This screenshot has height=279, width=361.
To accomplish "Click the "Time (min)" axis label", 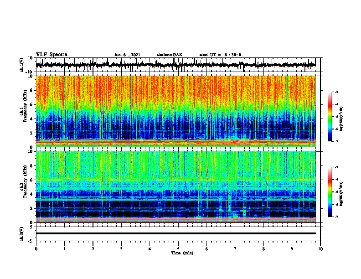I will (182, 253).
